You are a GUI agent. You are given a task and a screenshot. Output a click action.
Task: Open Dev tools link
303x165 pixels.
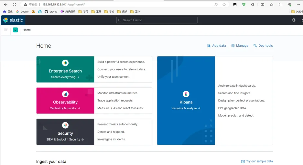tap(263, 46)
